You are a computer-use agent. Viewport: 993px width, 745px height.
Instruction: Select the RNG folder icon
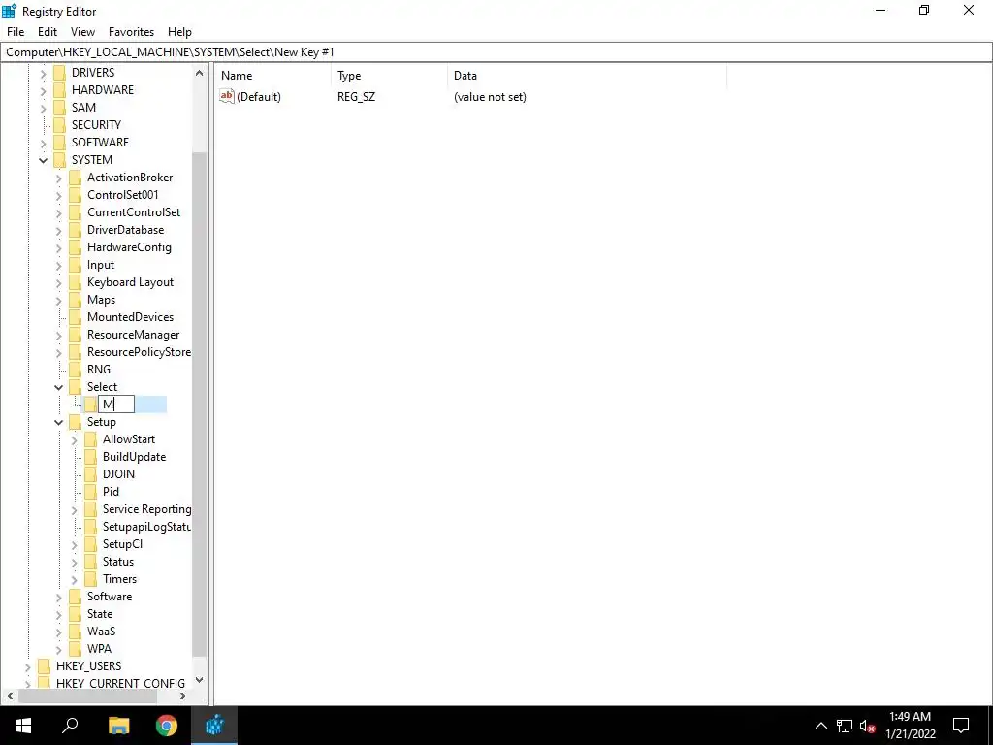75,370
